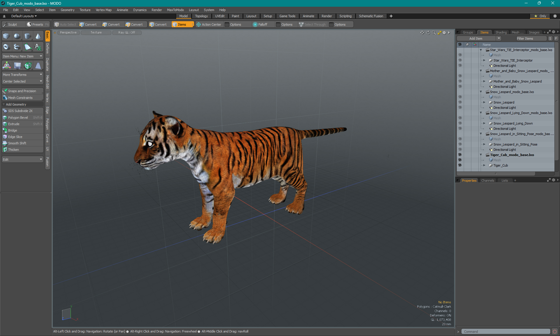This screenshot has height=336, width=560.
Task: Open the More Transforms dropdown
Action: tap(23, 75)
